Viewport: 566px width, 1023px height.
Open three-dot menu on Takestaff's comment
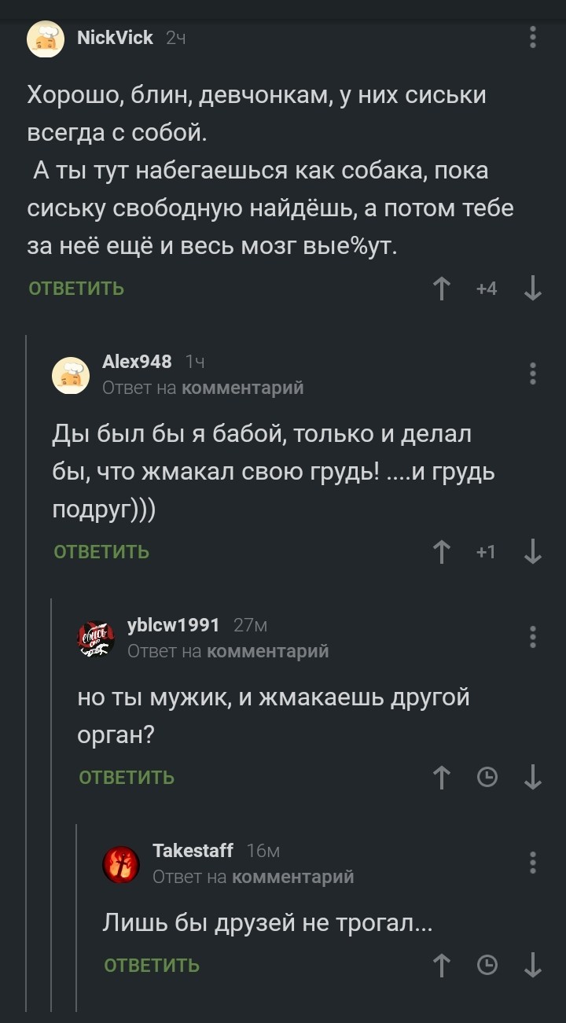point(533,862)
